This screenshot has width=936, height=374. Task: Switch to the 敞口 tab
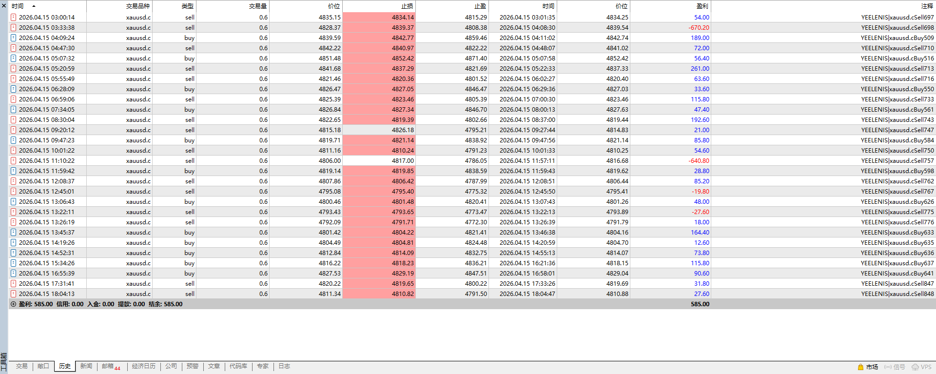(x=43, y=366)
